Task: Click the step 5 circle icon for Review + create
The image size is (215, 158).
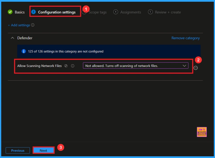Action: 150,12
